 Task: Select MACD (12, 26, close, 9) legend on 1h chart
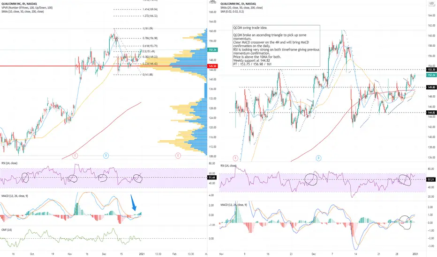coord(234,205)
